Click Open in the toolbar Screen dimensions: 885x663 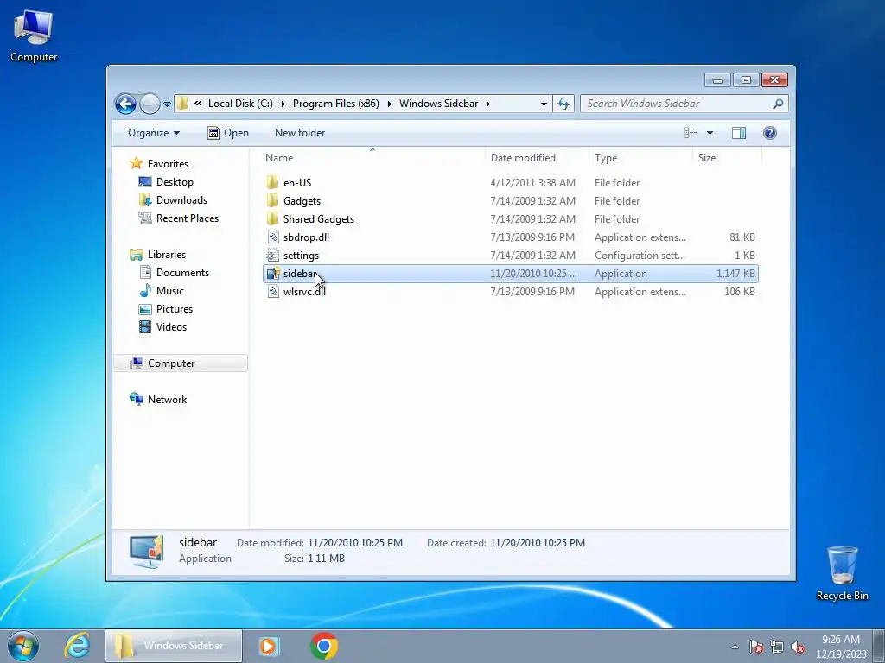tap(228, 132)
